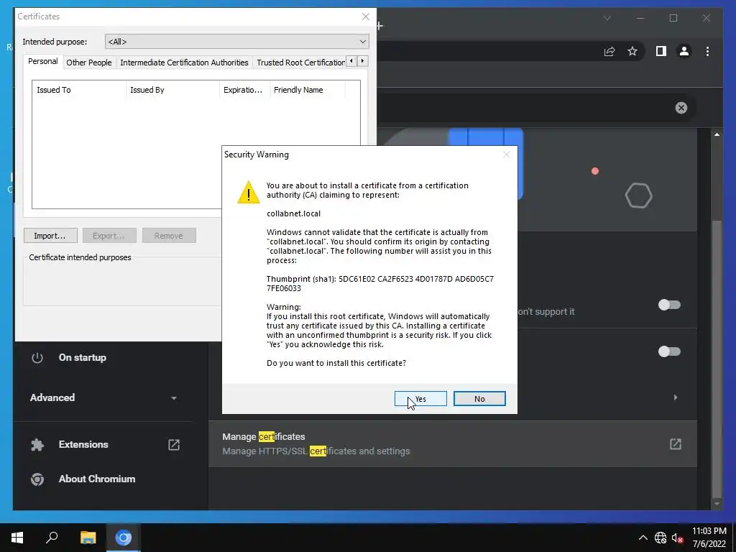
Task: Expand the Advanced settings section
Action: point(104,397)
